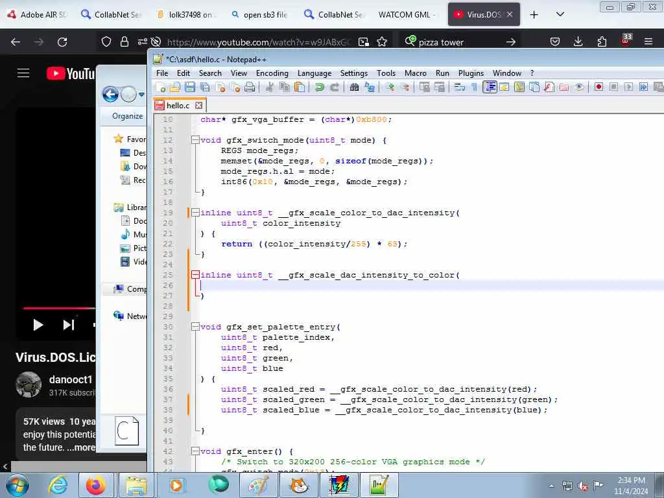Viewport: 664px width, 498px height.
Task: Toggle the muted volume tray icon
Action: pos(583,486)
